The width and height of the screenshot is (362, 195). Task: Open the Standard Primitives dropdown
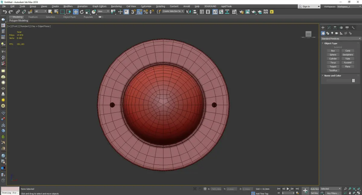tap(341, 39)
